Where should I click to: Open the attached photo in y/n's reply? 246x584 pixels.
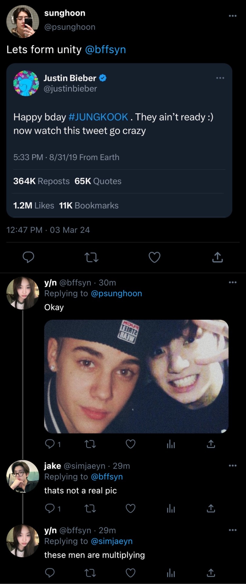point(136,376)
